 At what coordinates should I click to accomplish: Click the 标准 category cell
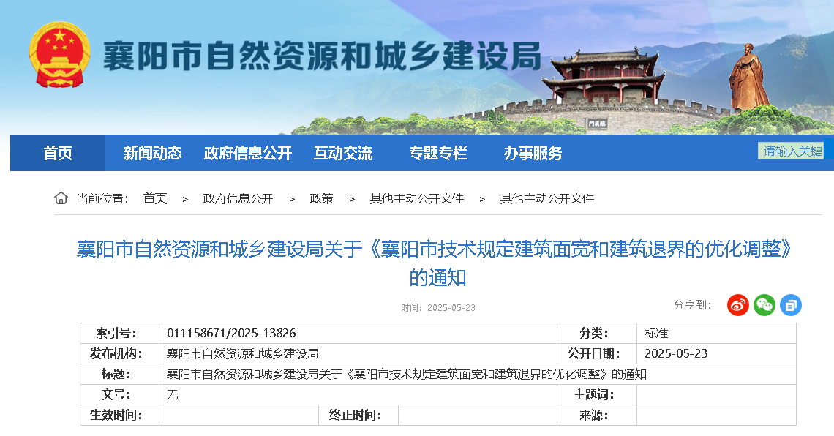716,334
